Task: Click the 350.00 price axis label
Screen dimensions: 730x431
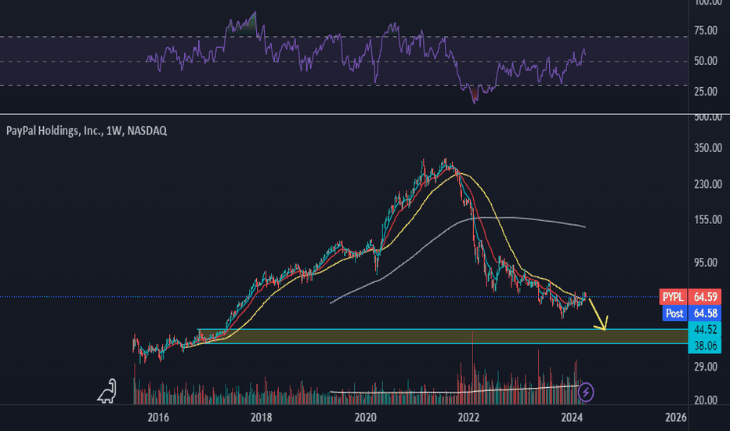Action: pos(707,148)
